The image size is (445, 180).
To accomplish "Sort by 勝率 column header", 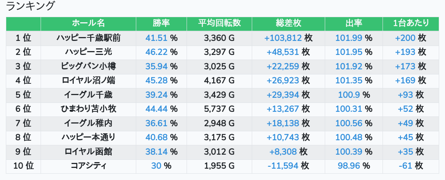I will [x=161, y=23].
